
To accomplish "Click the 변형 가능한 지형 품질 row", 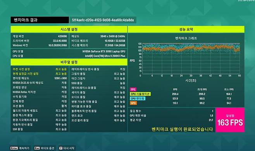I will click(x=98, y=102).
